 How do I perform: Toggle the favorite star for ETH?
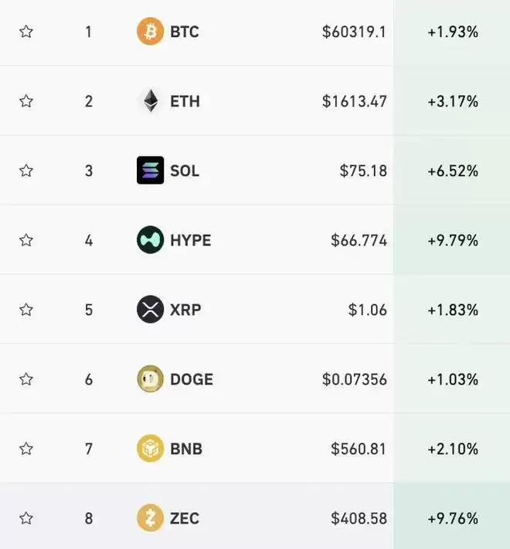(x=26, y=101)
